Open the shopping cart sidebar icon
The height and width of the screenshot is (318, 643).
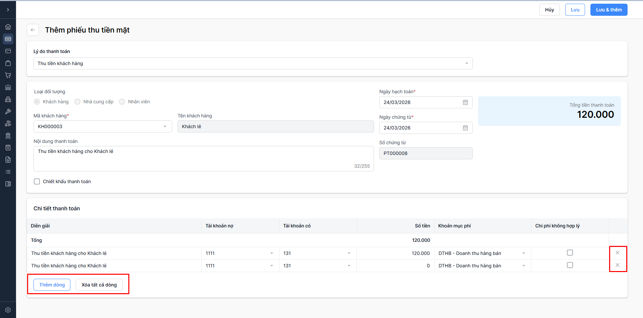[x=8, y=75]
